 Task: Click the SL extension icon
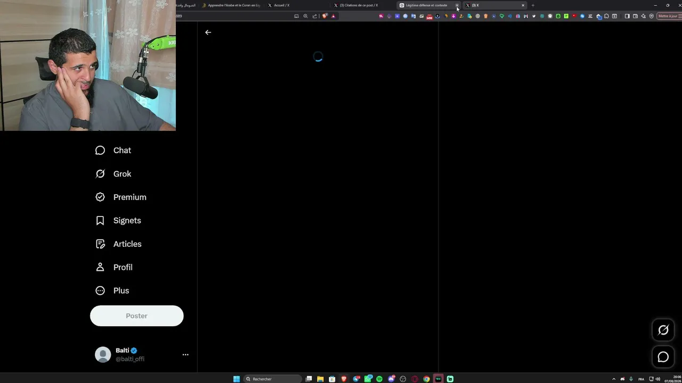(381, 16)
